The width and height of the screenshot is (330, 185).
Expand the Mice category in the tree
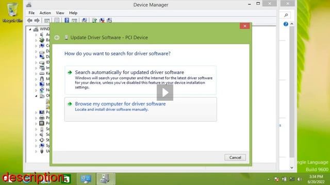pyautogui.click(x=36, y=79)
